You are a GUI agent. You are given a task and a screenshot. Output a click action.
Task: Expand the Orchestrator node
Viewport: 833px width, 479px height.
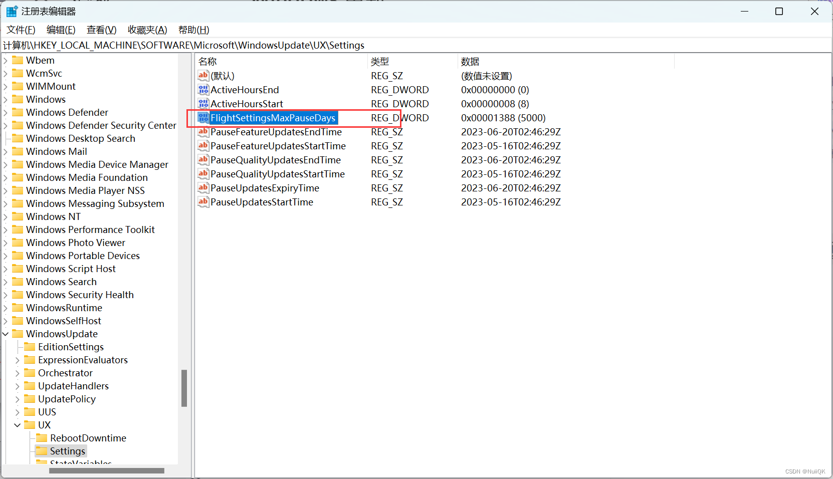[x=18, y=373]
